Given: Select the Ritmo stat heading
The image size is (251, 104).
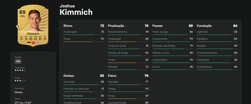Looking at the screenshot, I should coord(68,26).
